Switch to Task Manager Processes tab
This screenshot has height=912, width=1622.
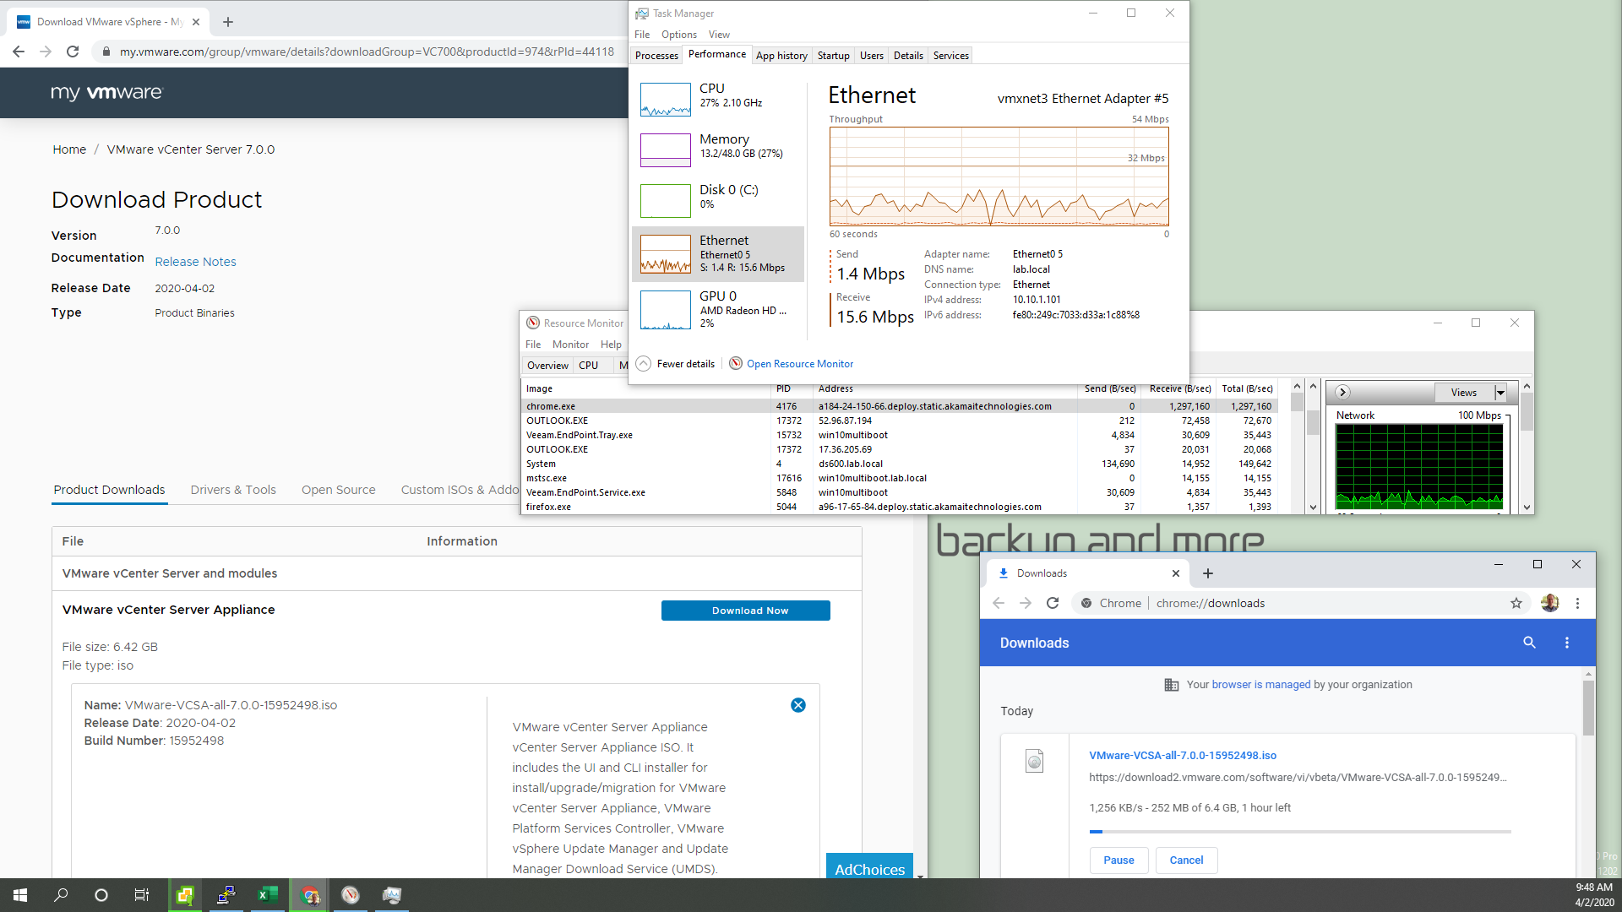point(656,56)
